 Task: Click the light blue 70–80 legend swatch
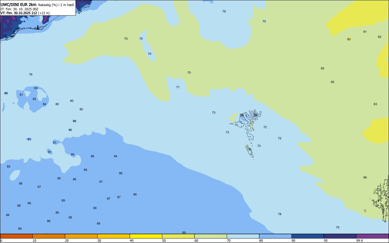pyautogui.click(x=243, y=236)
